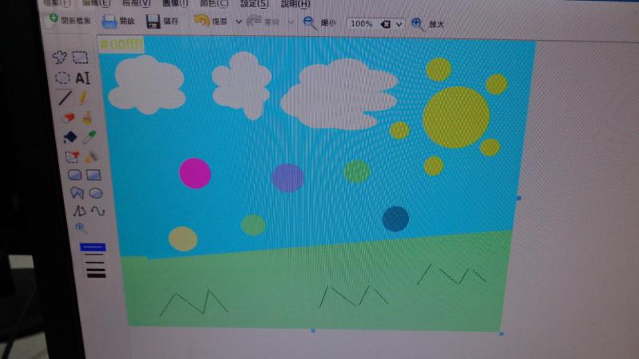Screen dimensions: 639x359
Task: Select the Color Eraser tool
Action: (x=72, y=156)
